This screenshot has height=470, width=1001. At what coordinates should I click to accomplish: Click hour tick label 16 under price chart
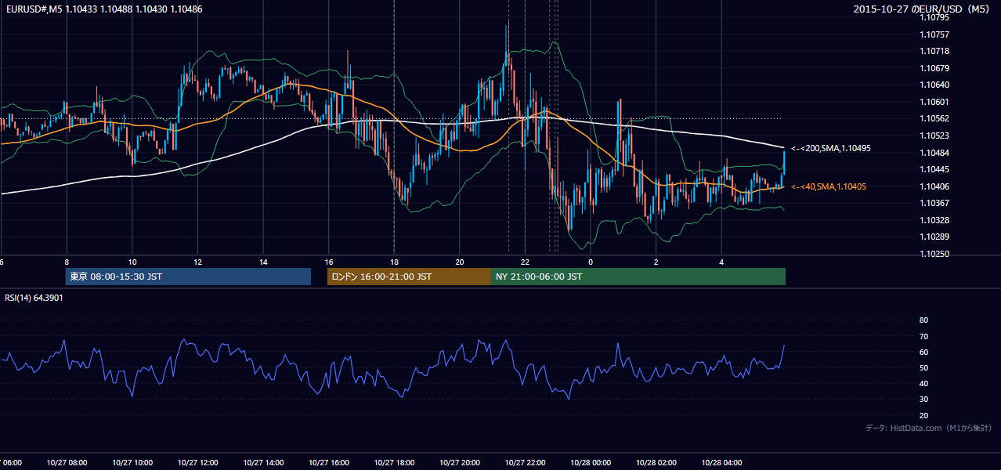coord(329,262)
